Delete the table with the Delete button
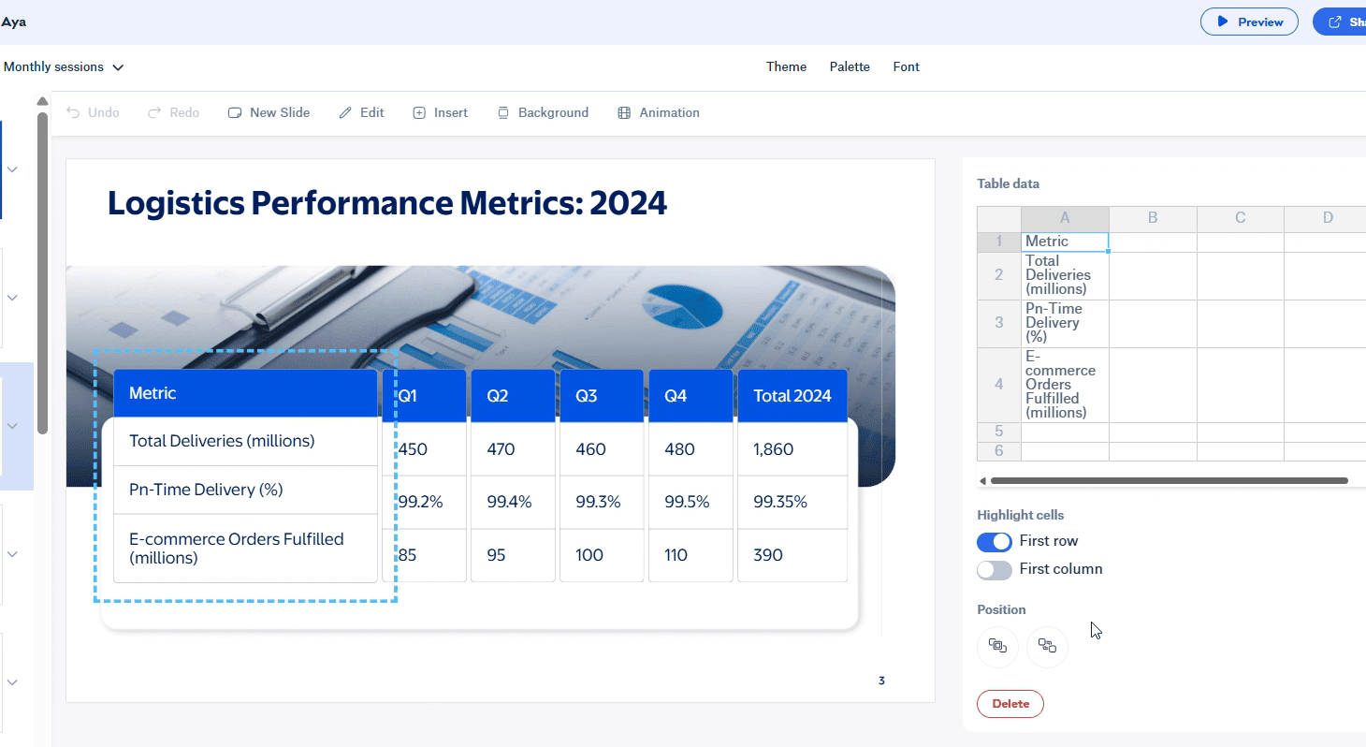Viewport: 1366px width, 747px height. tap(1010, 703)
